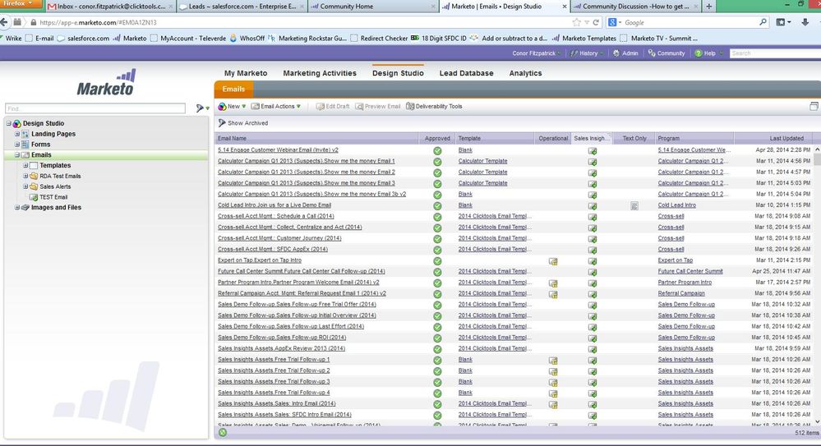
Task: Click approved checkmark for Expert on Tap row
Action: (x=437, y=260)
